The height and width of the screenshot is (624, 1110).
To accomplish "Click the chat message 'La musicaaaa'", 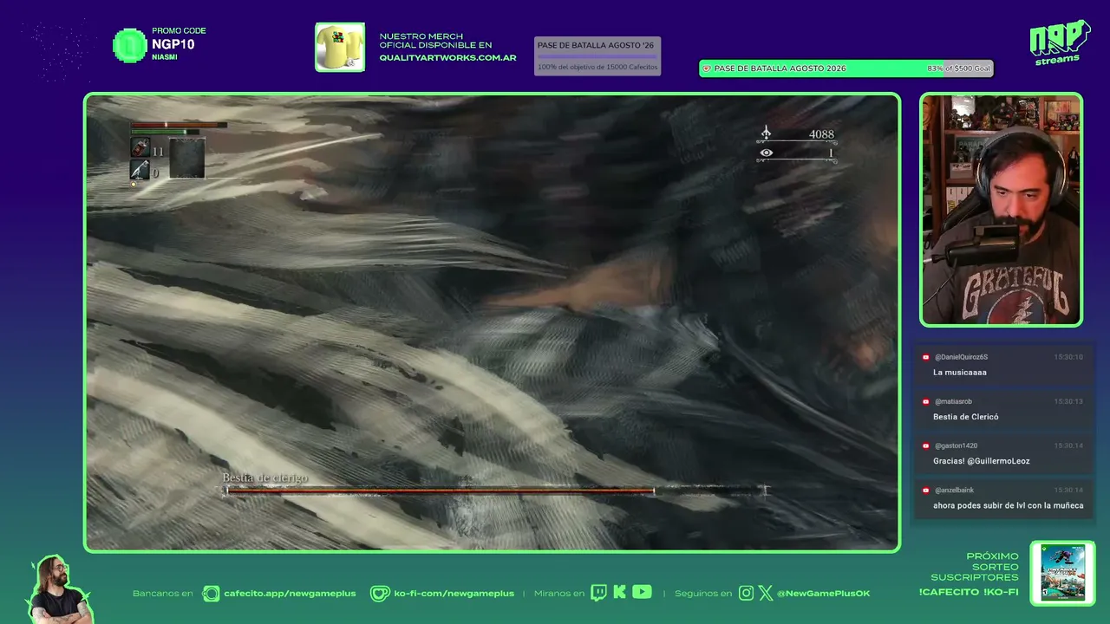I will (x=960, y=373).
